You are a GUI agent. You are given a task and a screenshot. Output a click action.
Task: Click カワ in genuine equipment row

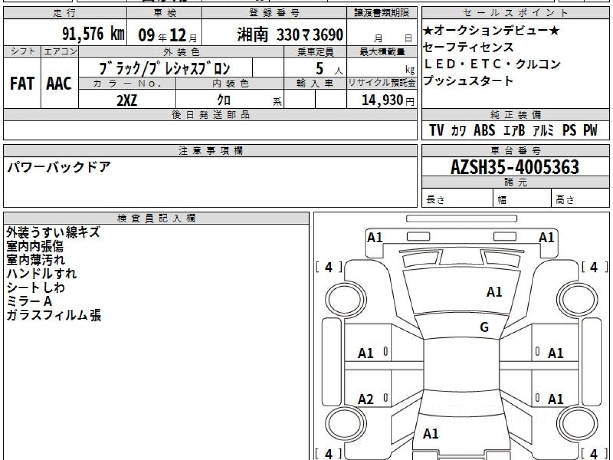pyautogui.click(x=459, y=131)
